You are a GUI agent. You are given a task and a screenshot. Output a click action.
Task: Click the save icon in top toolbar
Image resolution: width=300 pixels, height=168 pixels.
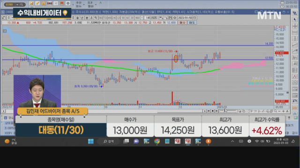(31, 3)
